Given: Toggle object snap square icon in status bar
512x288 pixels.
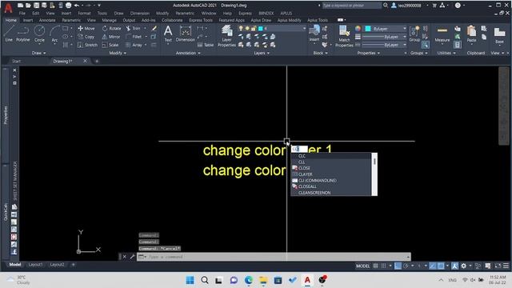Looking at the screenshot, I should (x=441, y=266).
